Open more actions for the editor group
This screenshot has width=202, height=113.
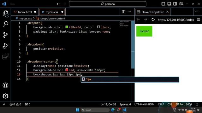(129, 12)
